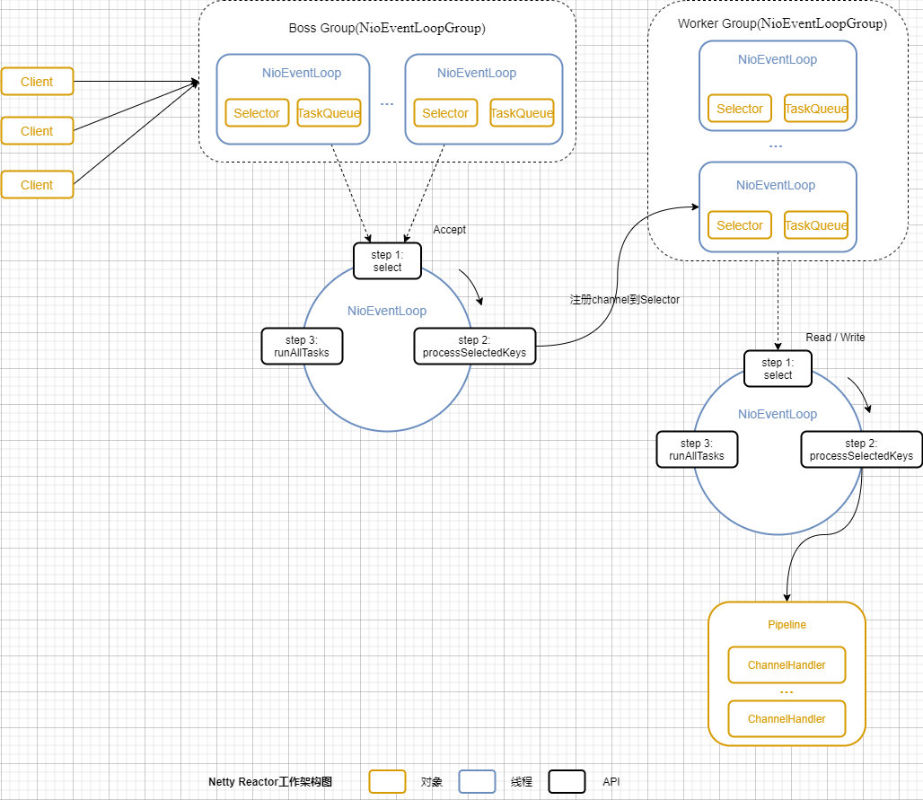Viewport: 923px width, 800px height.
Task: Select TaskQueue in the right Boss Group NioEventLoop
Action: pos(522,113)
